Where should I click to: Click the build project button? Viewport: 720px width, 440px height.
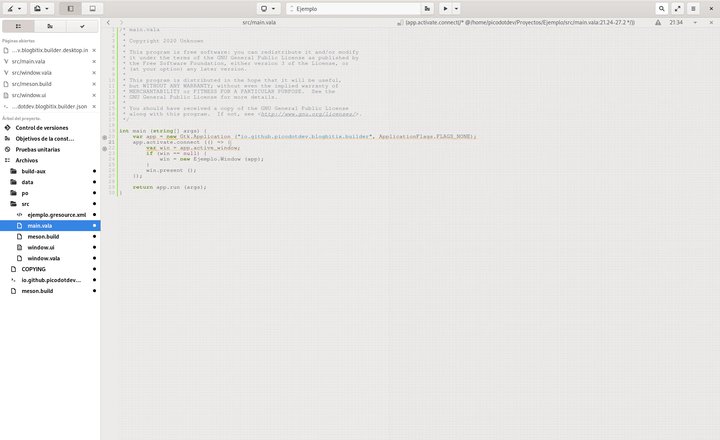427,9
